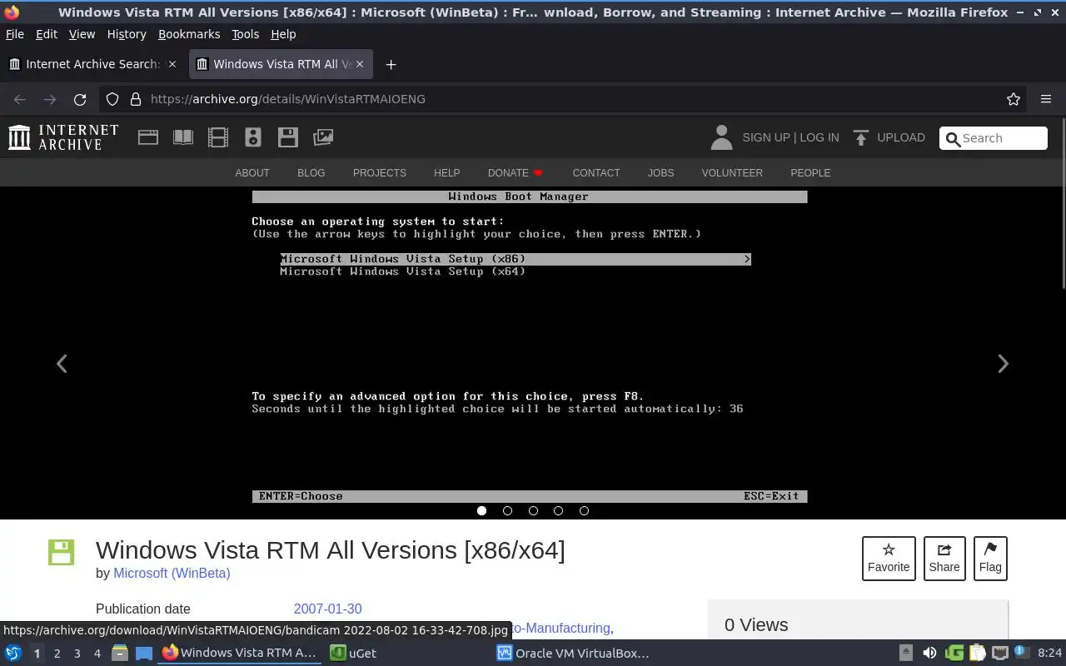Viewport: 1066px width, 666px height.
Task: Open the View menu
Action: point(82,34)
